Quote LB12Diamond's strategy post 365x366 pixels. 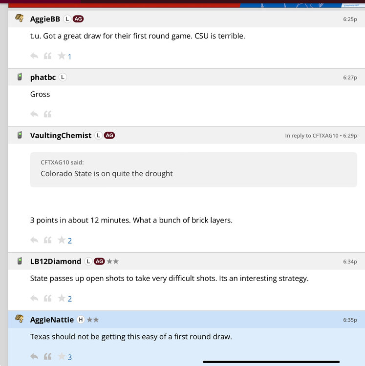(48, 298)
